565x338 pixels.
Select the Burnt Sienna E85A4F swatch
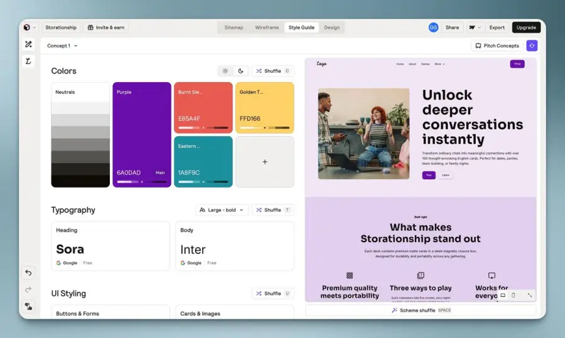203,108
